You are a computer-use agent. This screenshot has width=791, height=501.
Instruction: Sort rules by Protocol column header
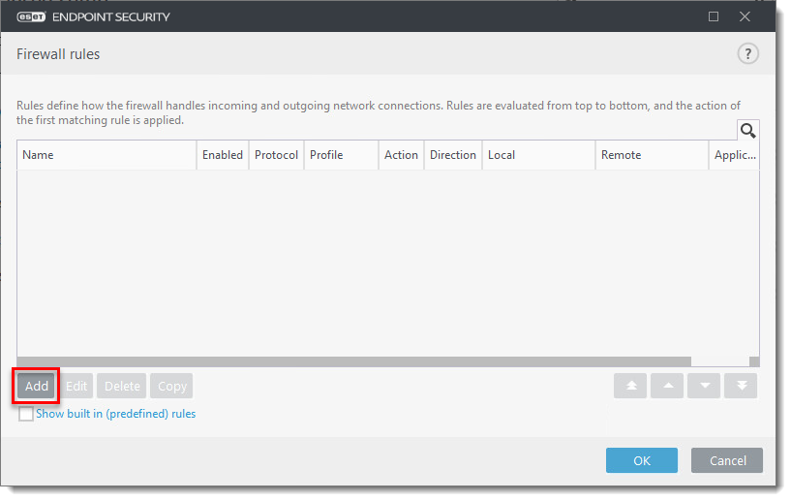pos(276,155)
